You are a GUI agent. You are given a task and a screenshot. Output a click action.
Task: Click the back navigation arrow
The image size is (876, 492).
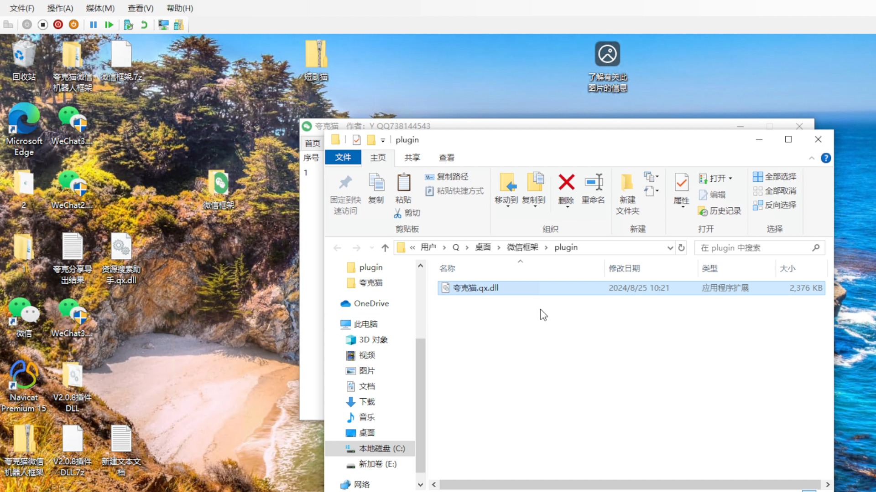click(x=337, y=248)
